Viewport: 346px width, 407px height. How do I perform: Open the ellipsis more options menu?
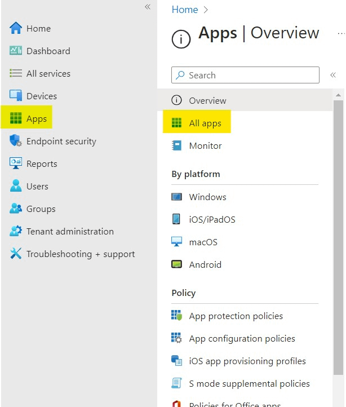(341, 33)
